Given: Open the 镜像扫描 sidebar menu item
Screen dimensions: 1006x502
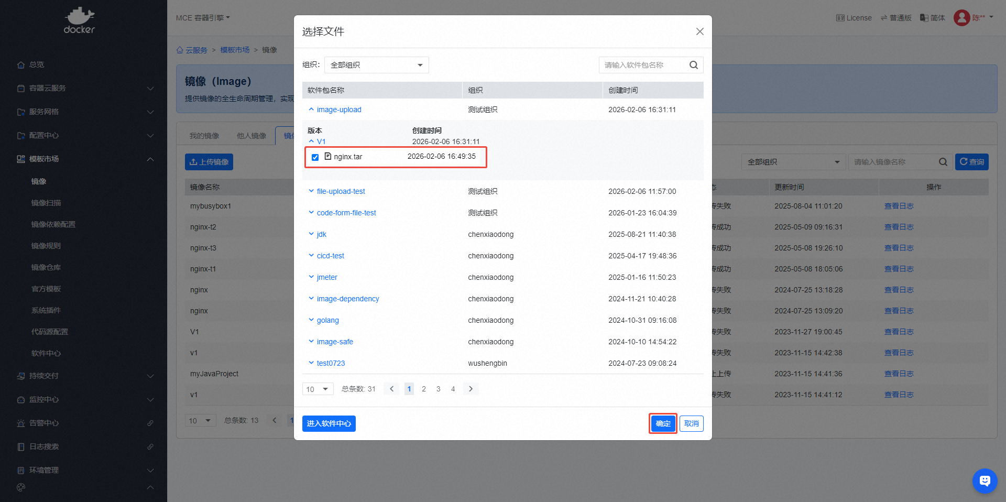Looking at the screenshot, I should click(x=46, y=203).
